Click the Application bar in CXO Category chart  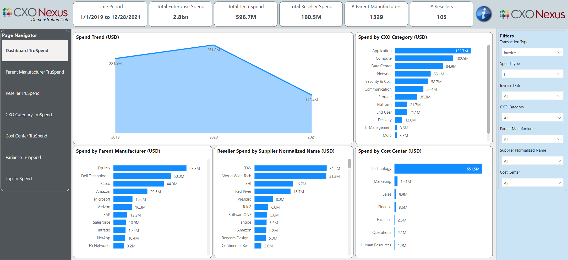(432, 51)
